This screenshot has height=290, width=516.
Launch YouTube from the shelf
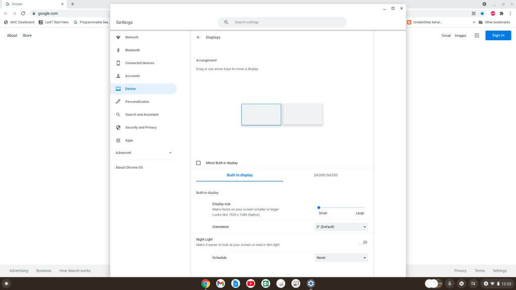point(250,283)
